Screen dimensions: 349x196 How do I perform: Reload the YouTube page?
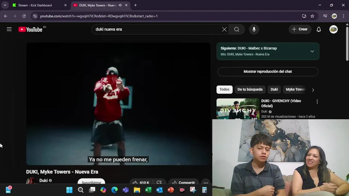24,16
